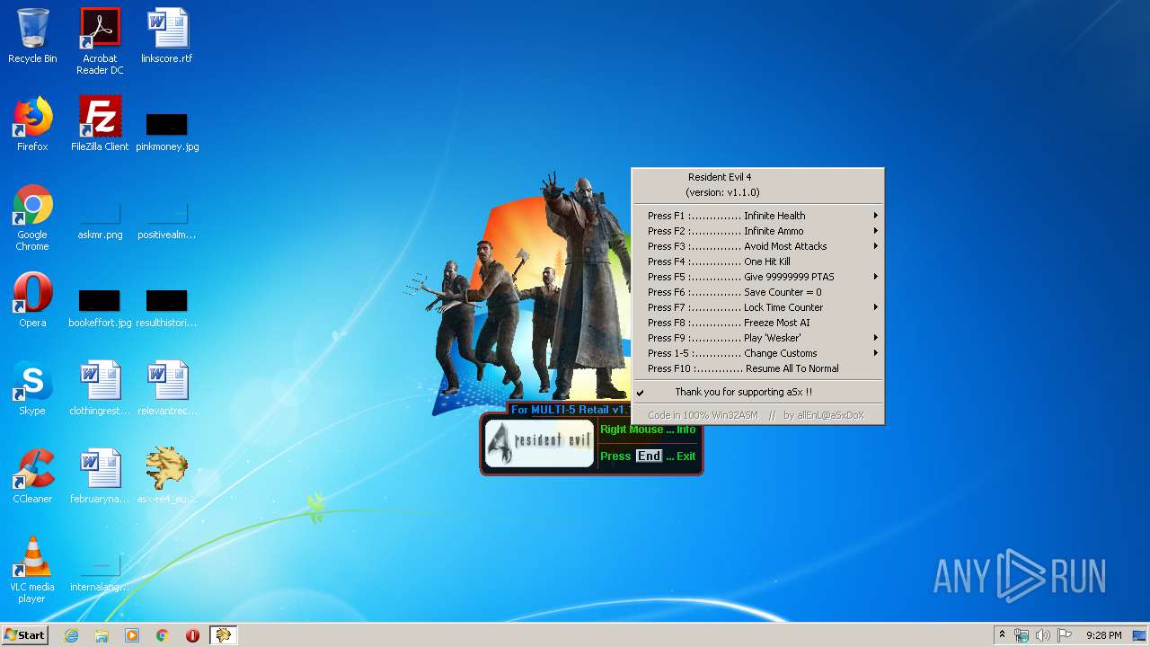Select the clothingrest Word document
This screenshot has width=1150, height=647.
pos(100,388)
